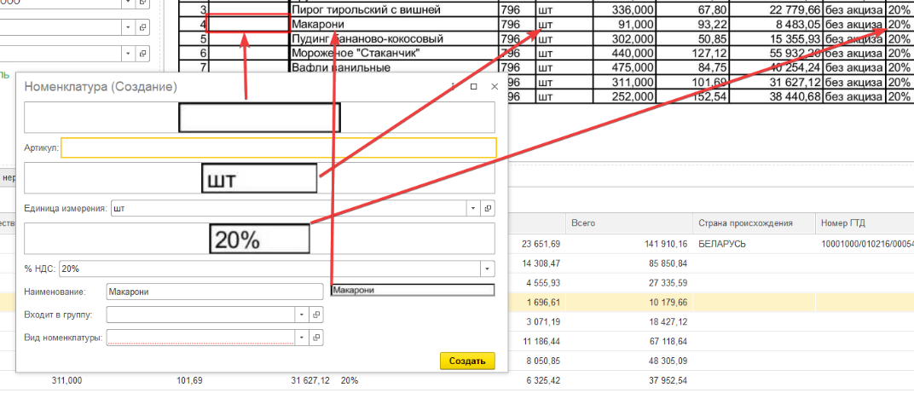This screenshot has width=914, height=393.
Task: Click the empty Вид номенклатуры field
Action: [x=202, y=337]
